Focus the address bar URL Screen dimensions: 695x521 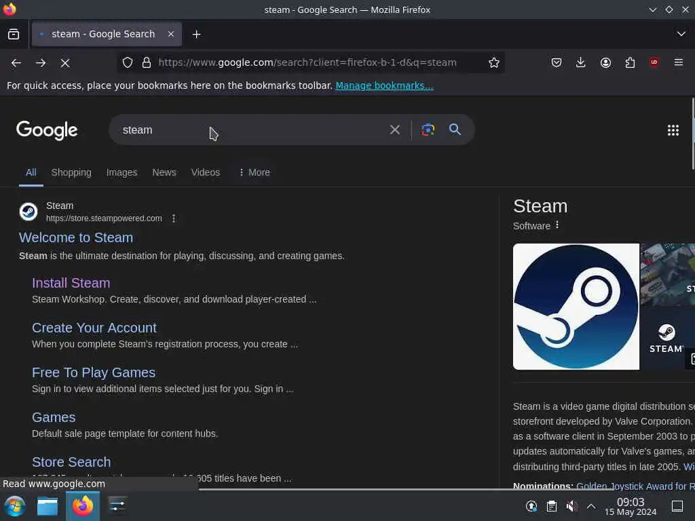307,62
